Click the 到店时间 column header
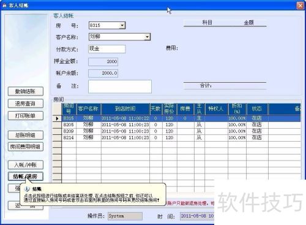 point(125,109)
